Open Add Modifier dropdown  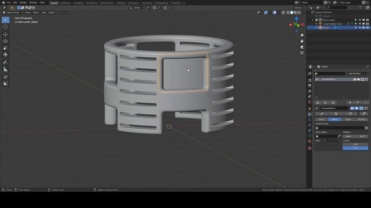pos(358,73)
